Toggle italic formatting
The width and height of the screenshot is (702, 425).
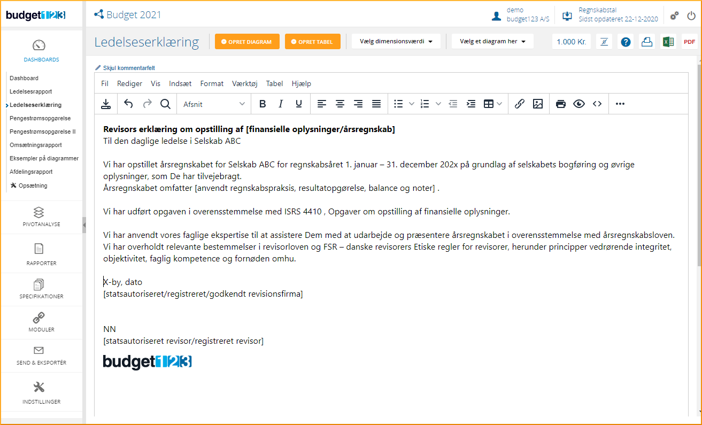[x=281, y=104]
